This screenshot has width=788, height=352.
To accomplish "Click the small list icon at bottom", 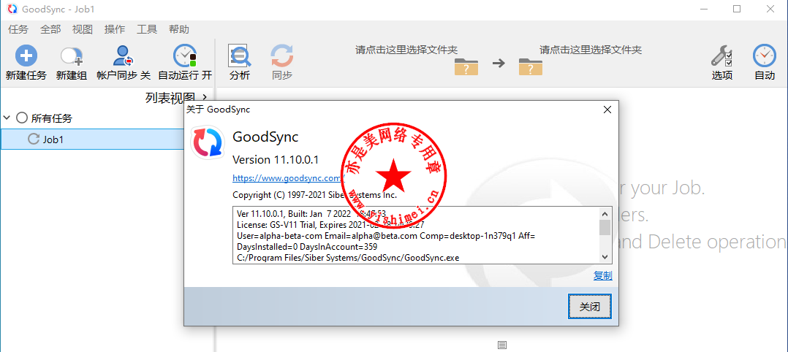I will click(x=502, y=345).
